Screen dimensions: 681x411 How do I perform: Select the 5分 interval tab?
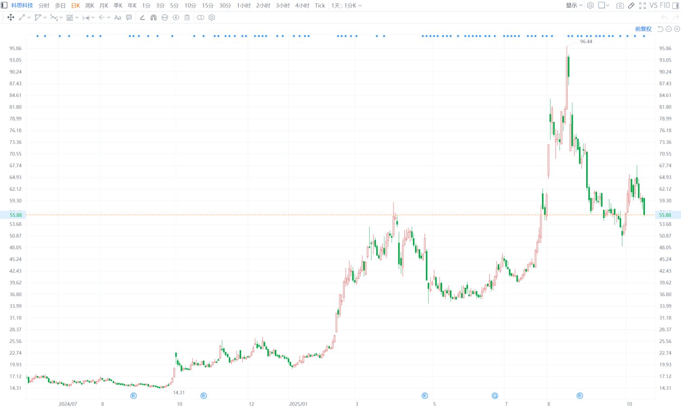[x=175, y=5]
